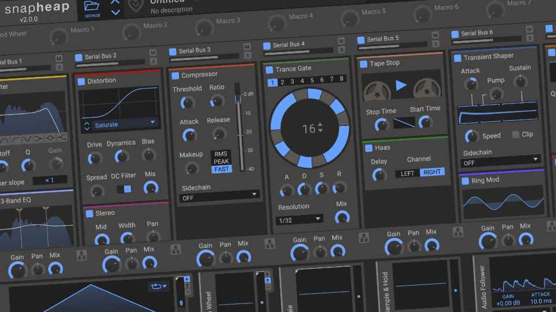The width and height of the screenshot is (556, 312).
Task: Solo Serial Bus 2 with S button
Action: click(153, 61)
